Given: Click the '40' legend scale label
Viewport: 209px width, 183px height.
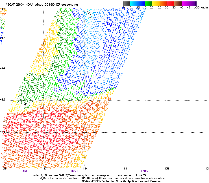Looking at the screenshot, I should tap(181, 7).
